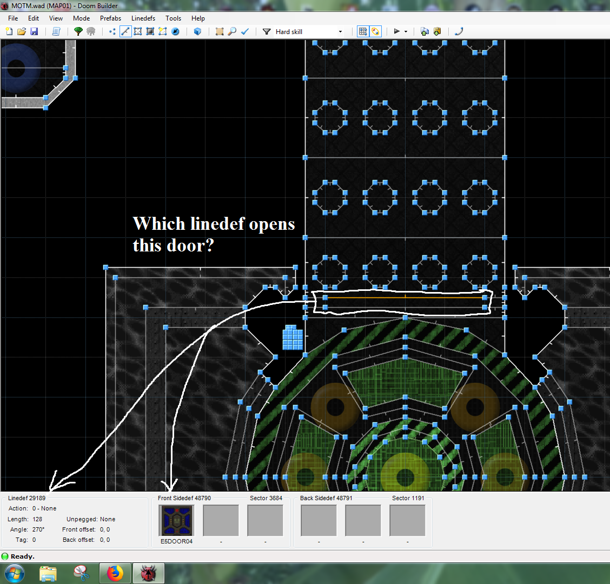Click the empty texture slot under Sector 3684
Screen dimensions: 610x584
[x=266, y=521]
